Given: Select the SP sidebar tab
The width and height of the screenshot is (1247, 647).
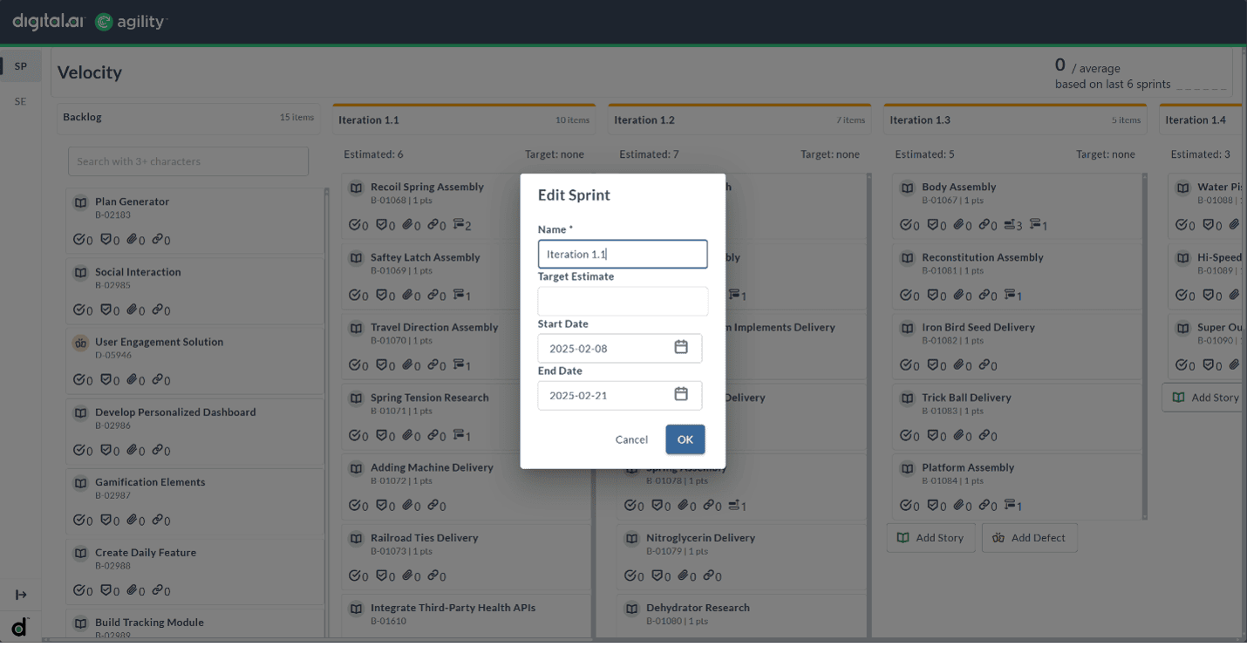Looking at the screenshot, I should pyautogui.click(x=21, y=66).
